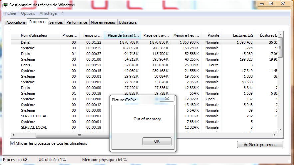Switch to the Mise en réseau tab
The height and width of the screenshot is (165, 294).
(103, 22)
